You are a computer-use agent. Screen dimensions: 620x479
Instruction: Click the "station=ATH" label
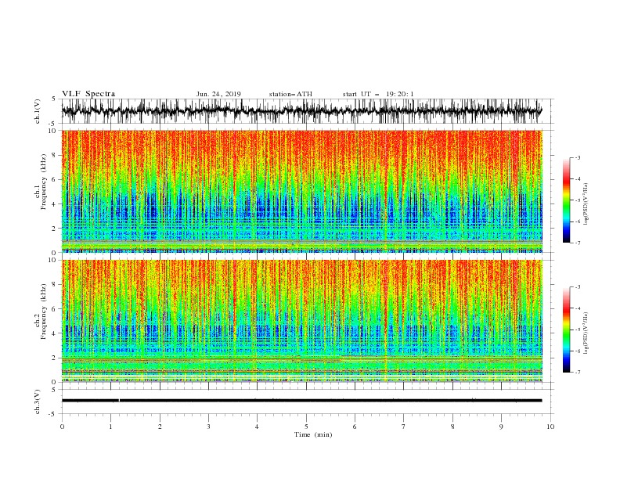pos(290,94)
